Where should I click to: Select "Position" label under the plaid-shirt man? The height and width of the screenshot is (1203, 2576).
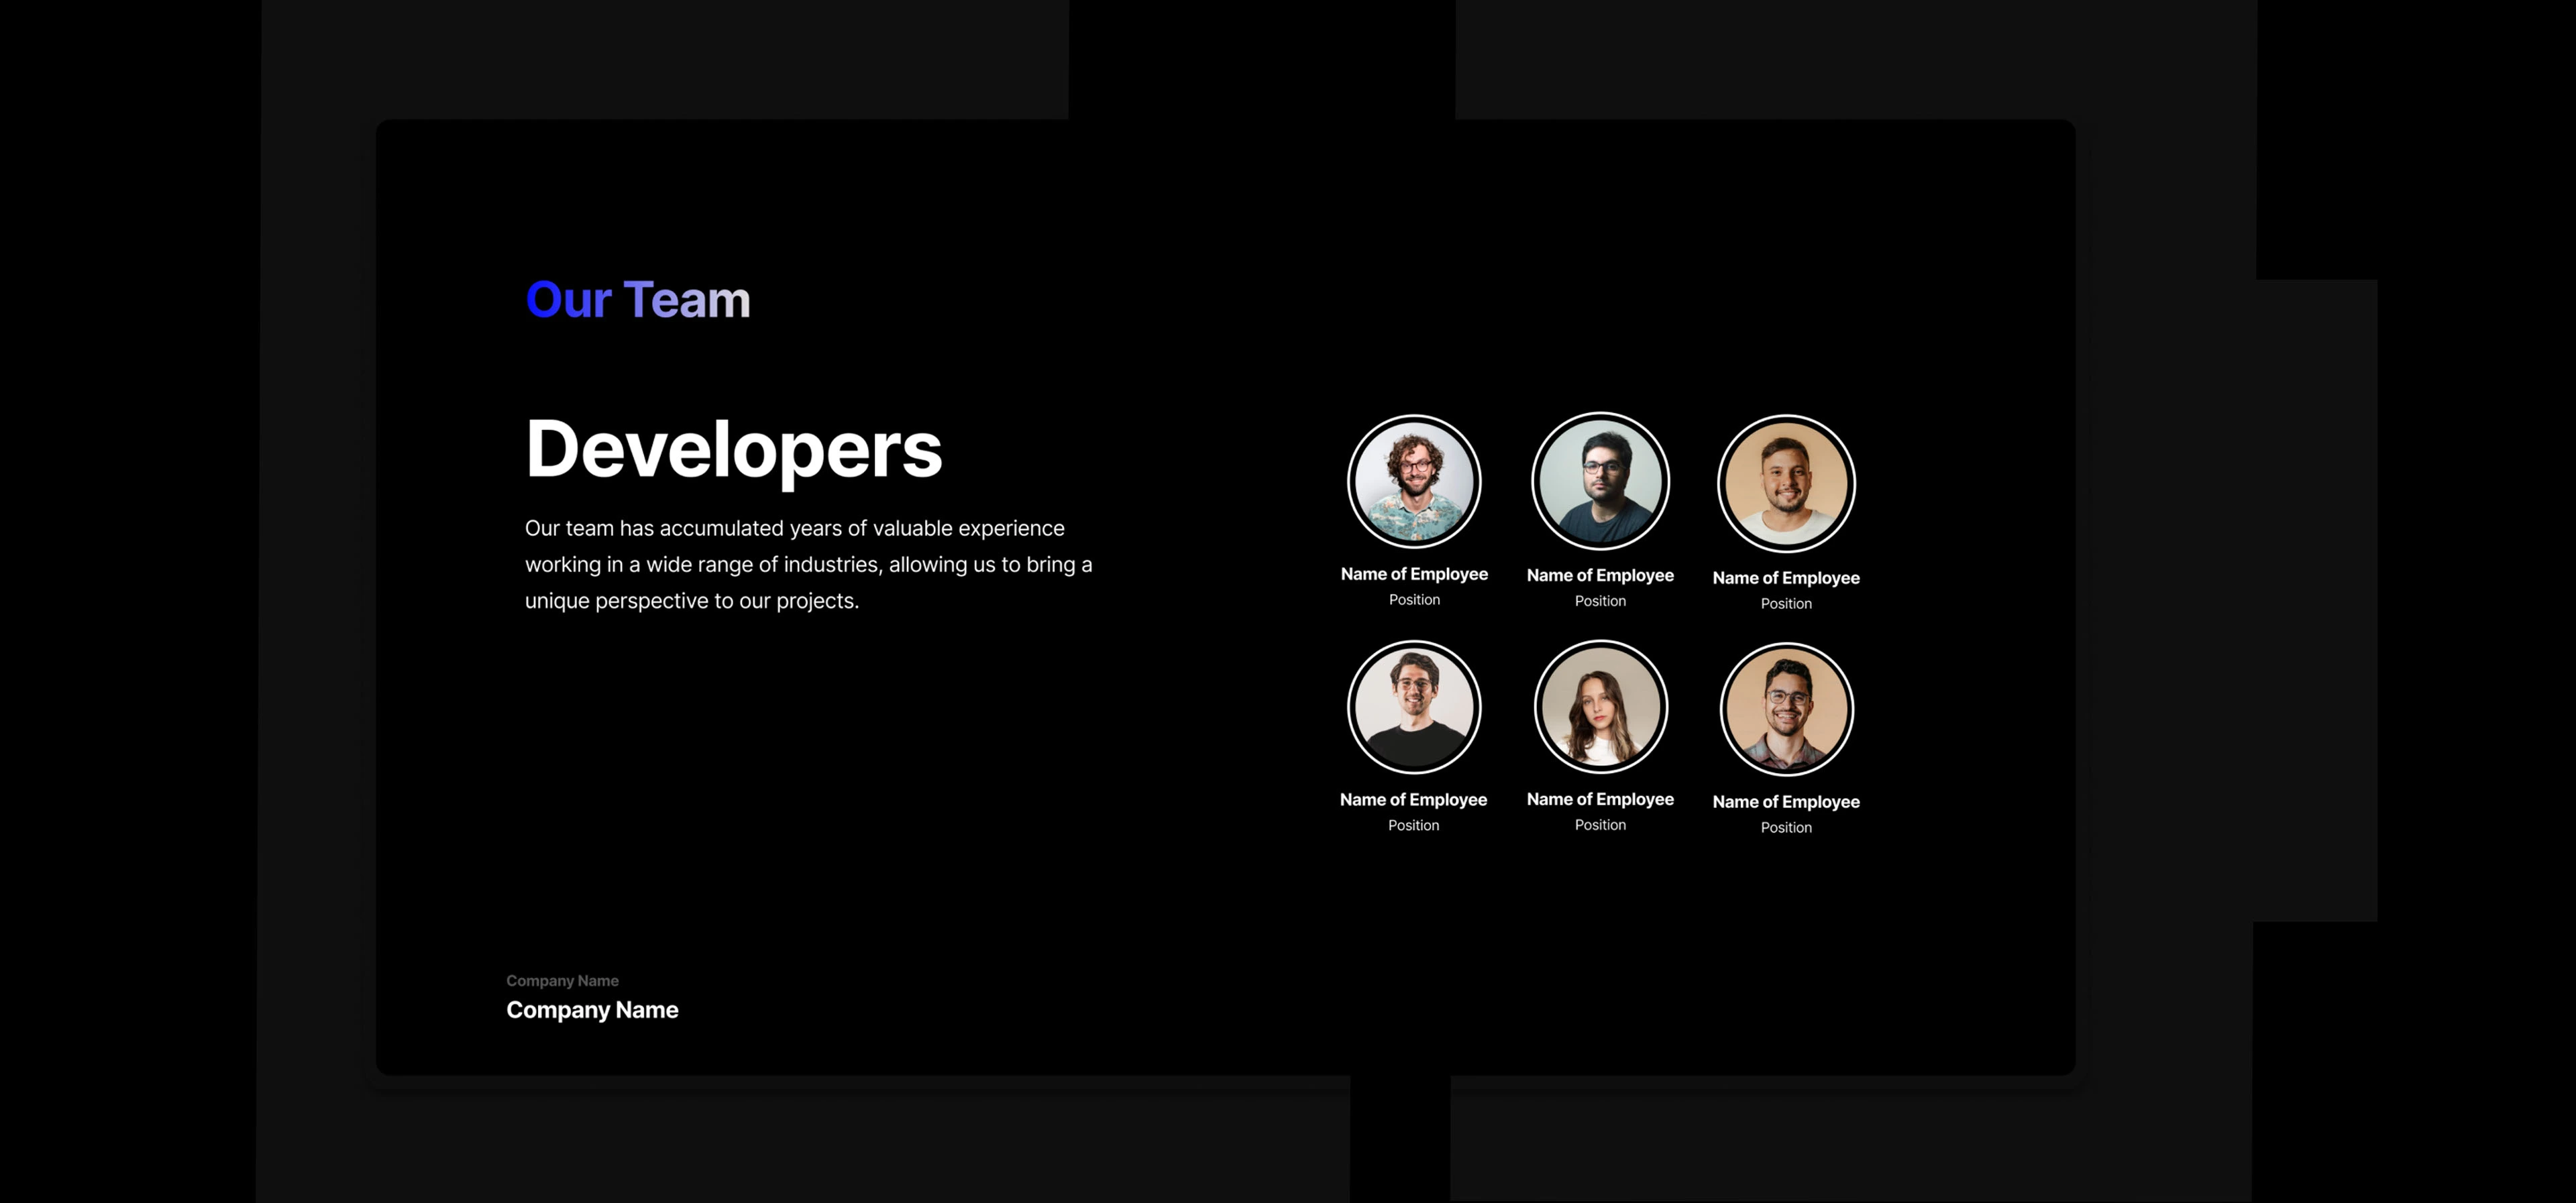(1786, 828)
